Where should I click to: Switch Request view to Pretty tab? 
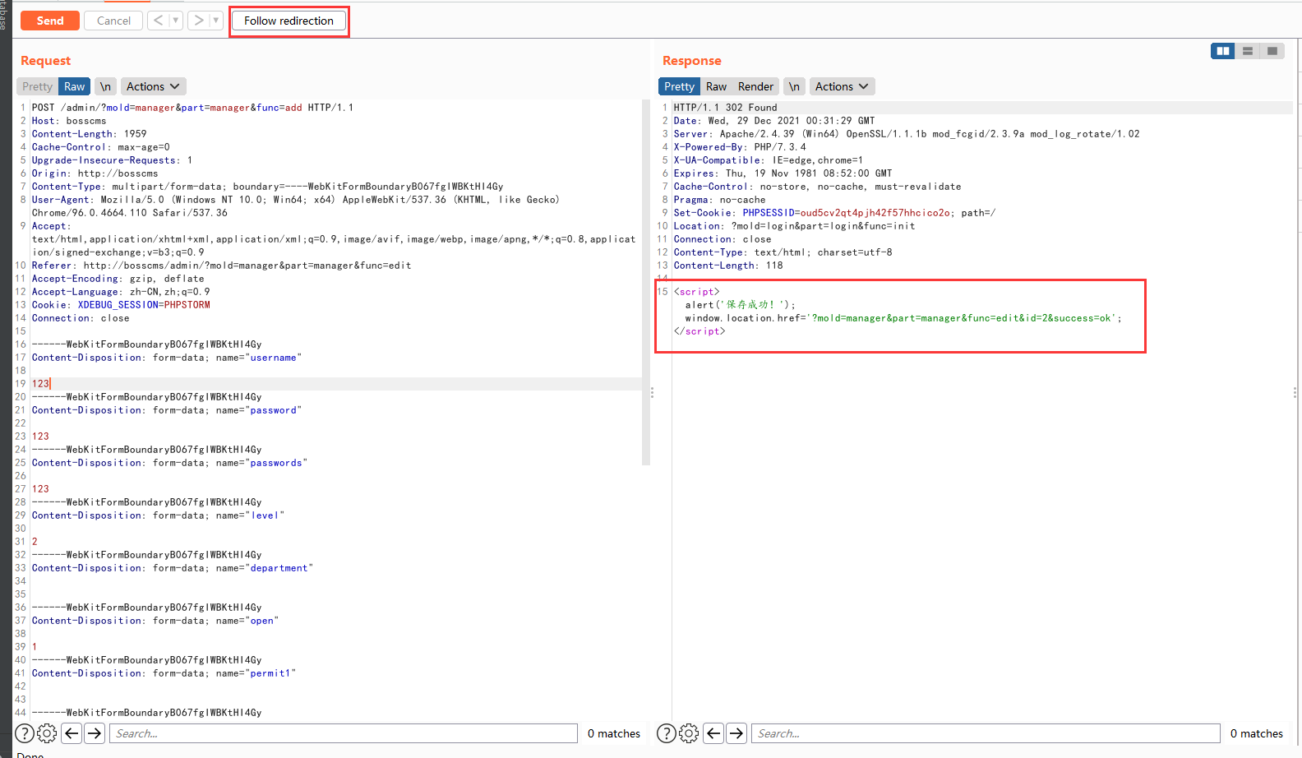coord(38,86)
